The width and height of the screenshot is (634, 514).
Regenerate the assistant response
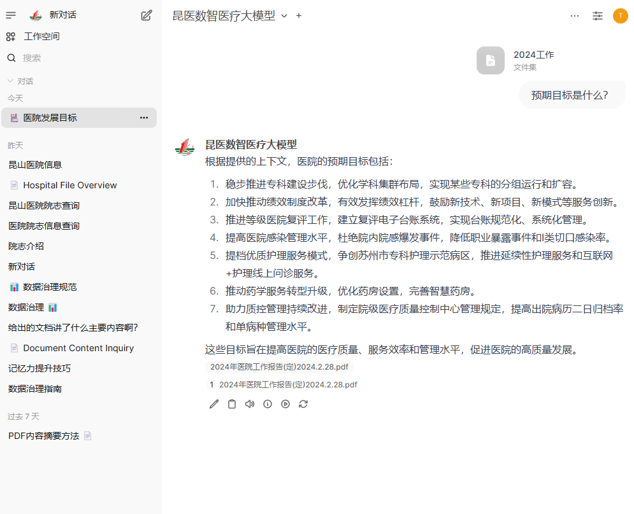(x=303, y=404)
